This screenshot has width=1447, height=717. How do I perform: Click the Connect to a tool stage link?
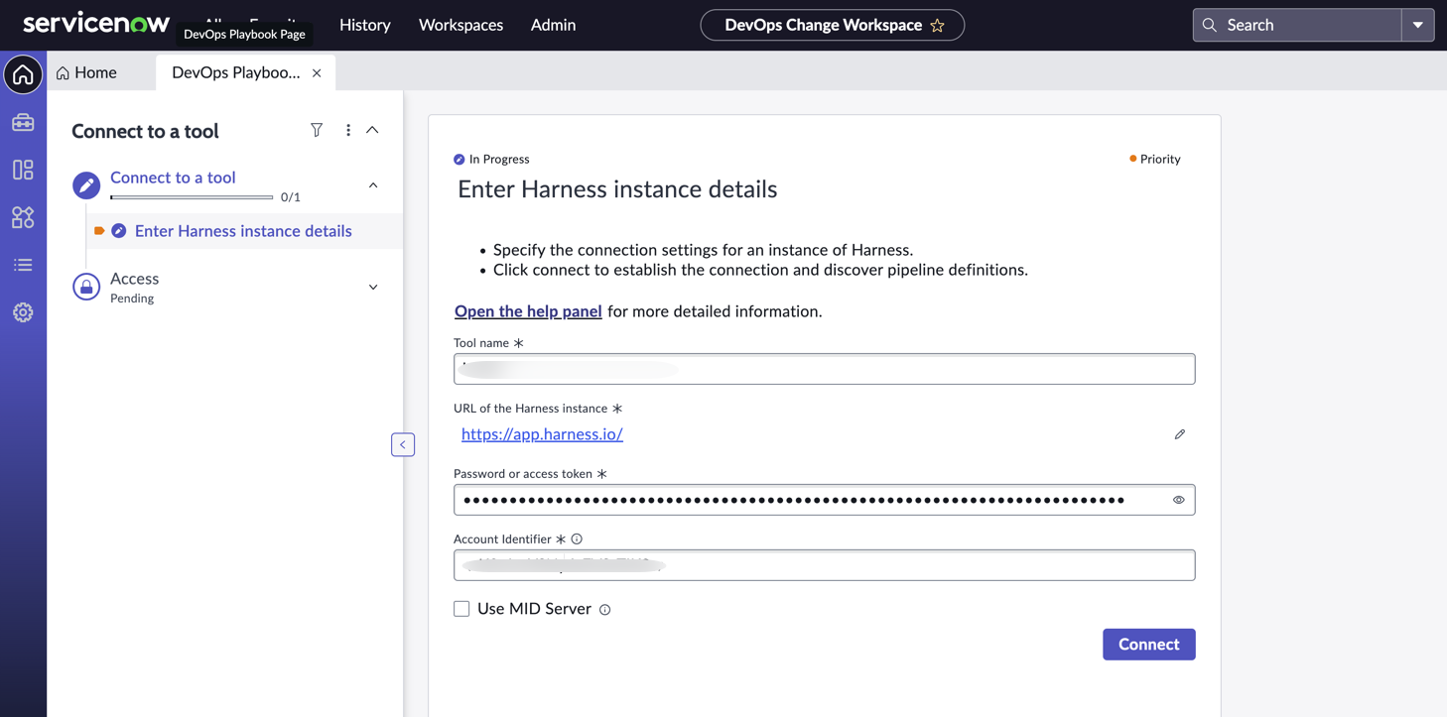coord(173,178)
